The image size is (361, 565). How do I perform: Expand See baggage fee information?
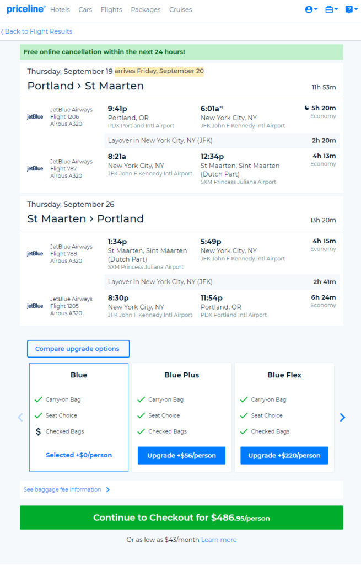click(x=67, y=489)
